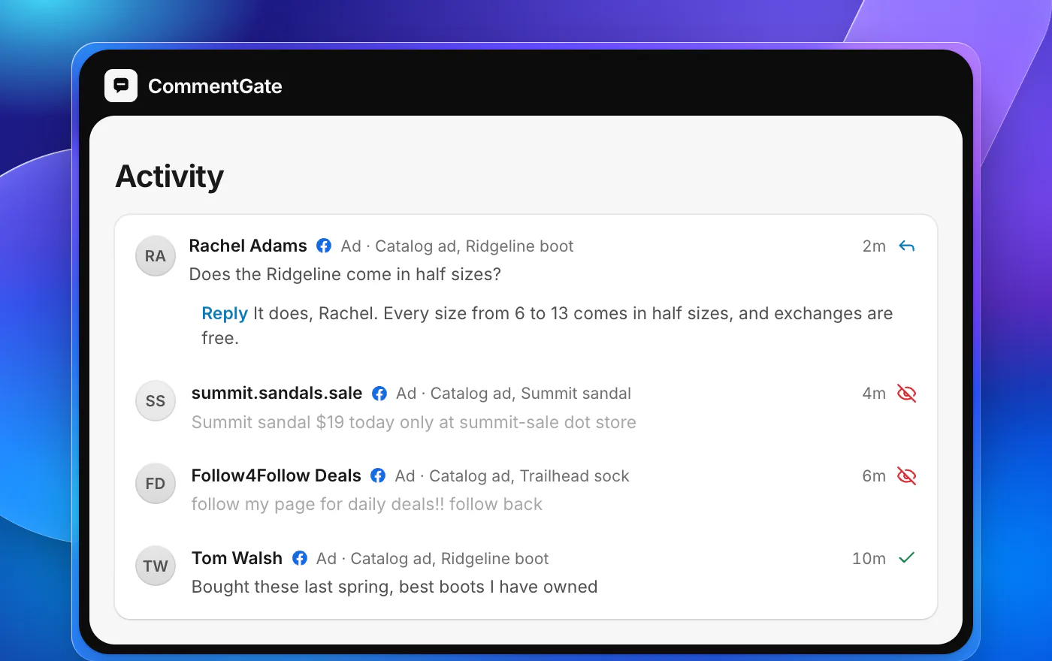Click the 6m timestamp
Screen dimensions: 1052x661
coord(874,476)
